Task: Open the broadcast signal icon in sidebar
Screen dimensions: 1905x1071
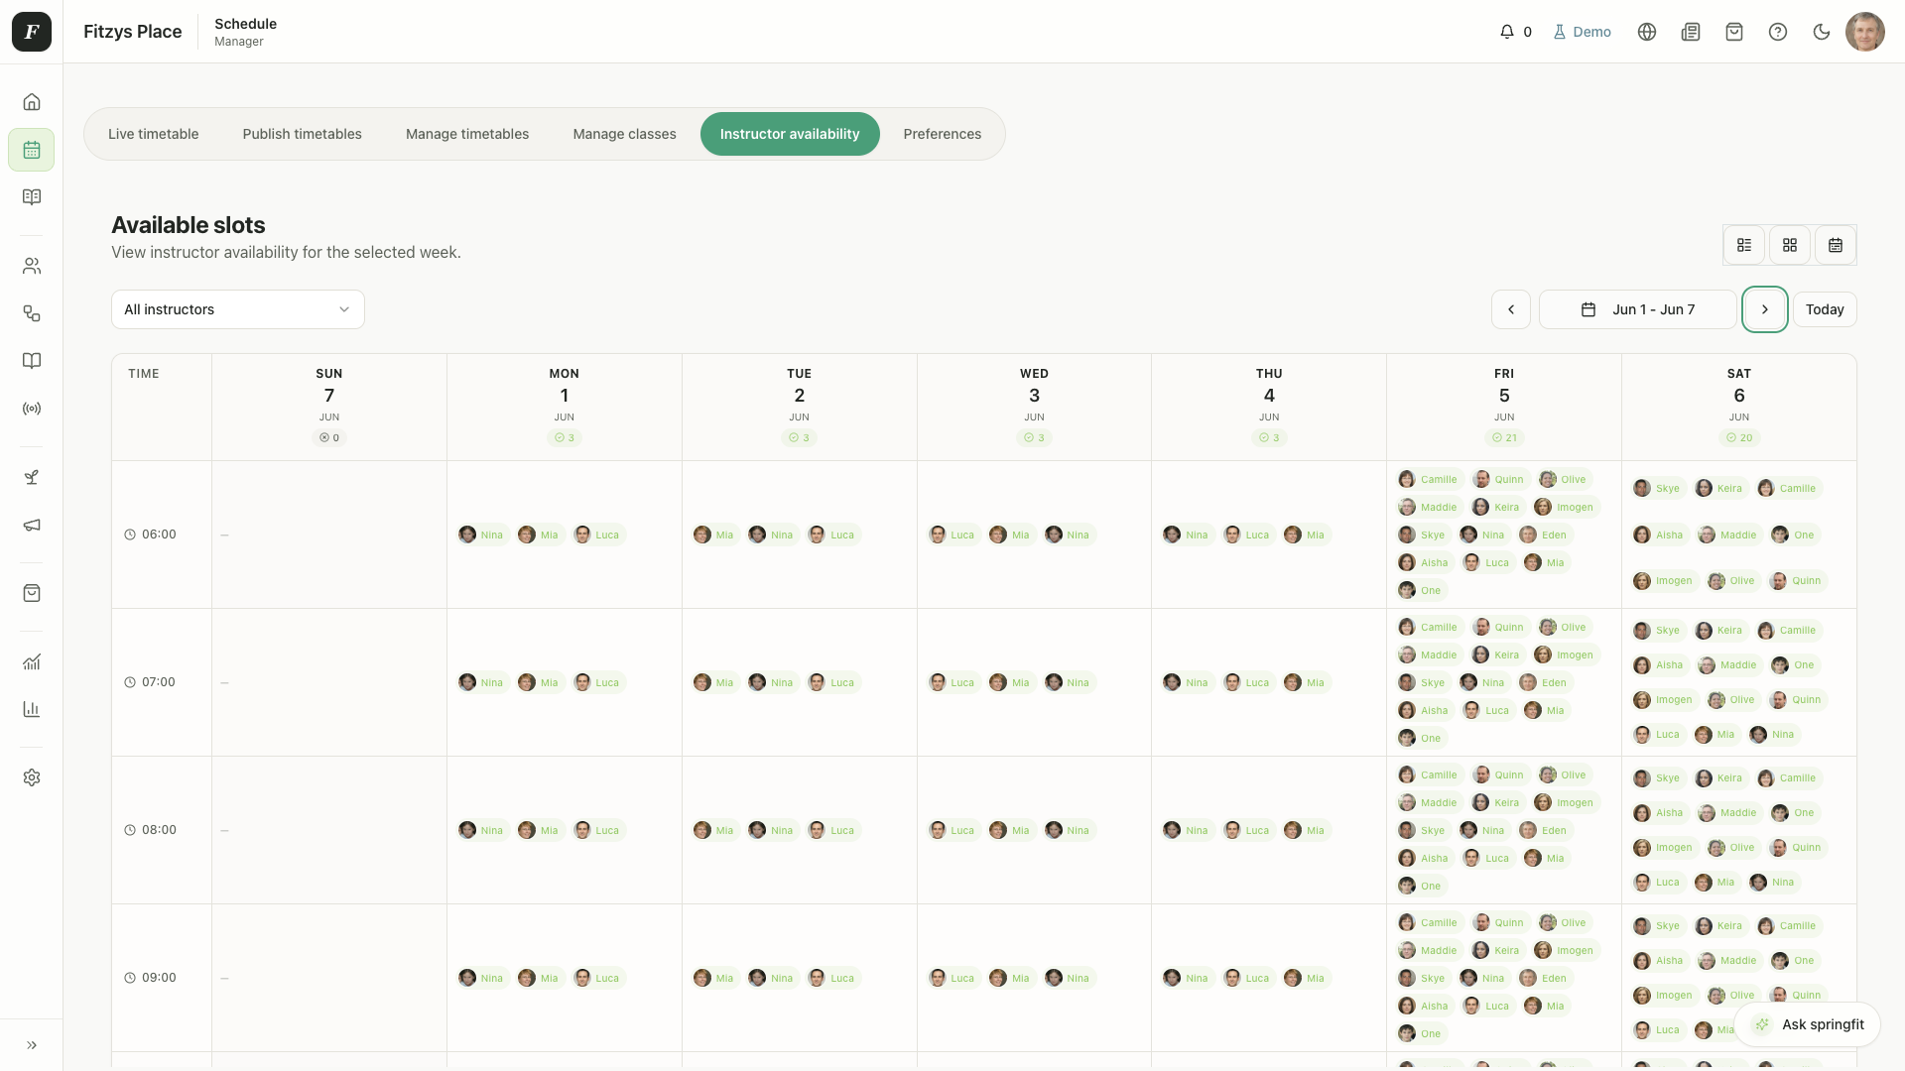Action: pyautogui.click(x=32, y=409)
